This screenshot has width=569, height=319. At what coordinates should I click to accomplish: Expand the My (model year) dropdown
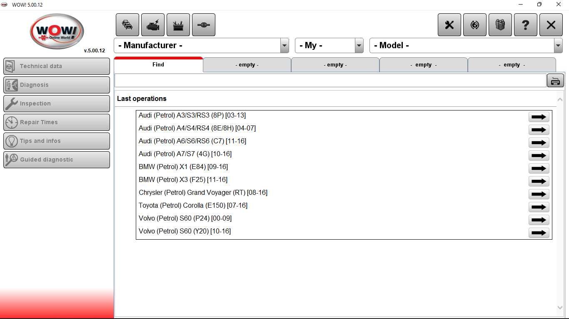(x=359, y=46)
